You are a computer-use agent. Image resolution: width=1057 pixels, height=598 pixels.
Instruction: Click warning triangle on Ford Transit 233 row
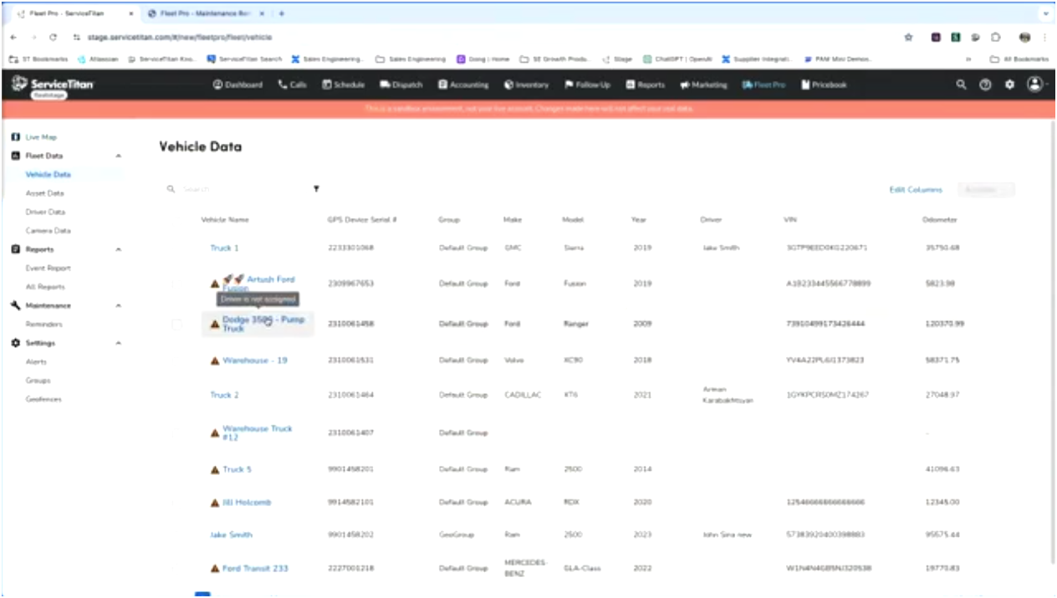tap(215, 569)
